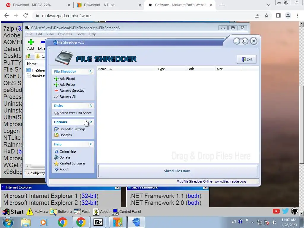
Task: Click Internet Explorer 1 32-bit link
Action: (89, 196)
